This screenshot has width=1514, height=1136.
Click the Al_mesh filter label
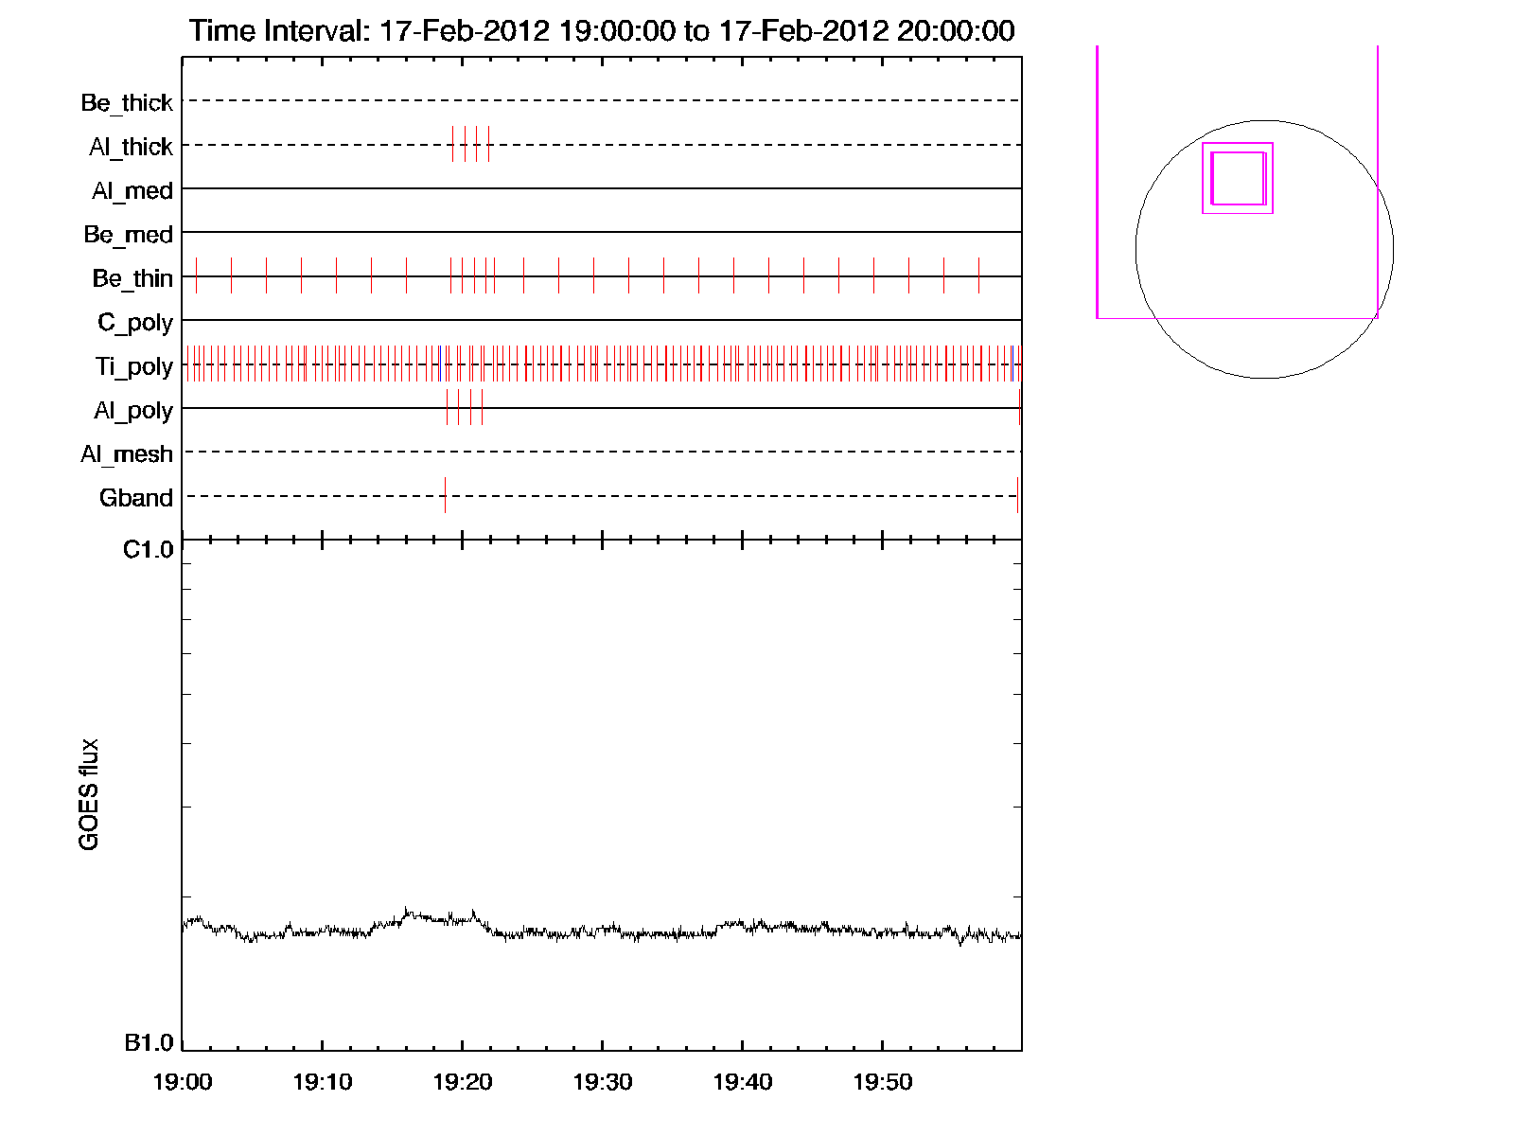pyautogui.click(x=127, y=454)
